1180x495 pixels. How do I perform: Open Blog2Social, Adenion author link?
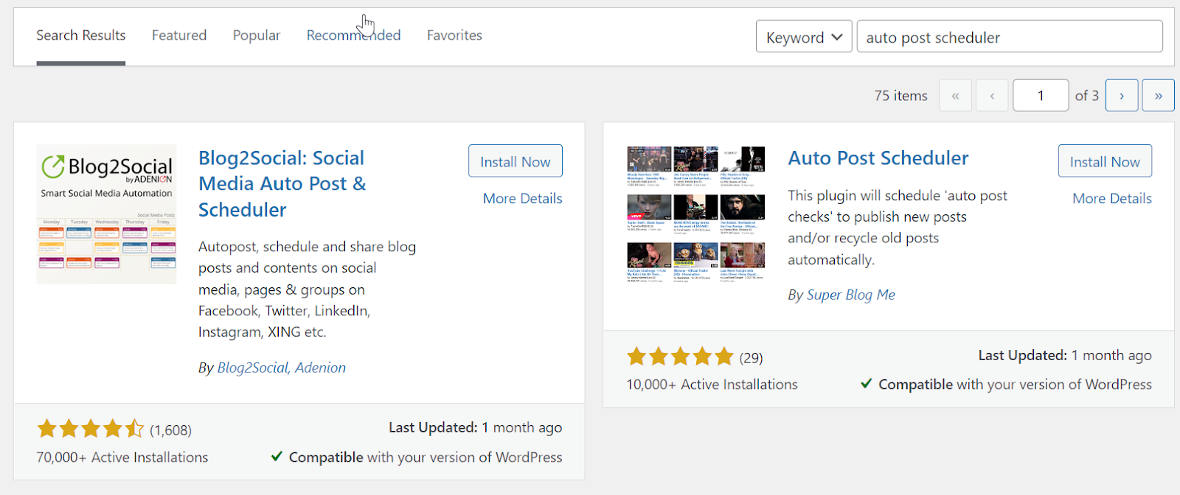coord(282,368)
